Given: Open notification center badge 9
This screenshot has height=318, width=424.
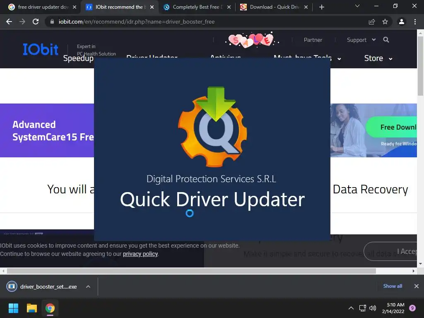Looking at the screenshot, I should pos(412,308).
